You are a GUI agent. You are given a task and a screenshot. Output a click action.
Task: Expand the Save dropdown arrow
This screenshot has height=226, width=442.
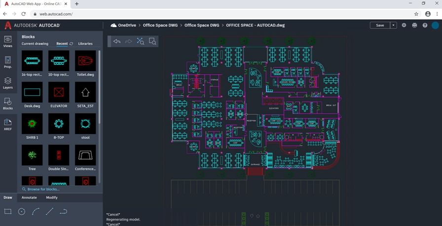coord(394,25)
